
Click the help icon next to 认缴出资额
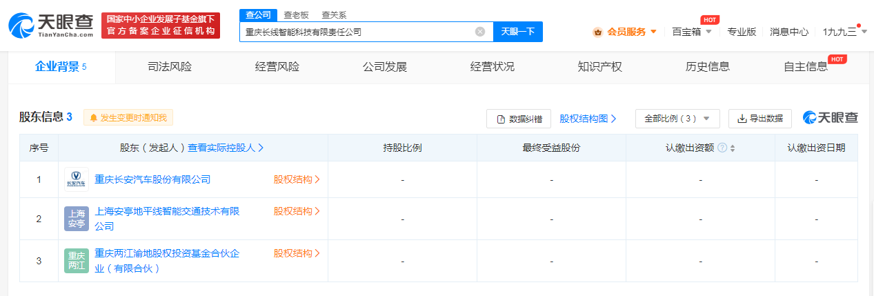[x=722, y=148]
